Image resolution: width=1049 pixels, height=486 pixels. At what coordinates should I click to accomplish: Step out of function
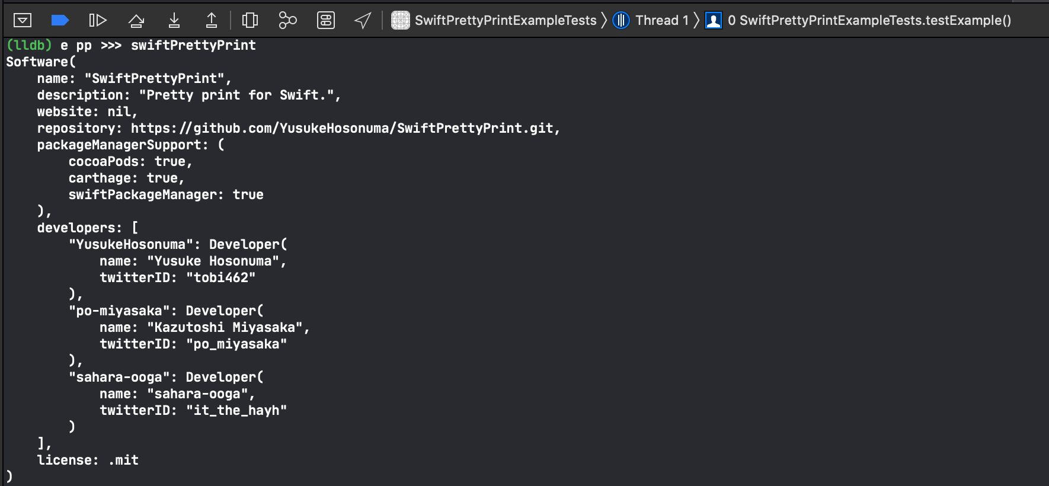(212, 20)
